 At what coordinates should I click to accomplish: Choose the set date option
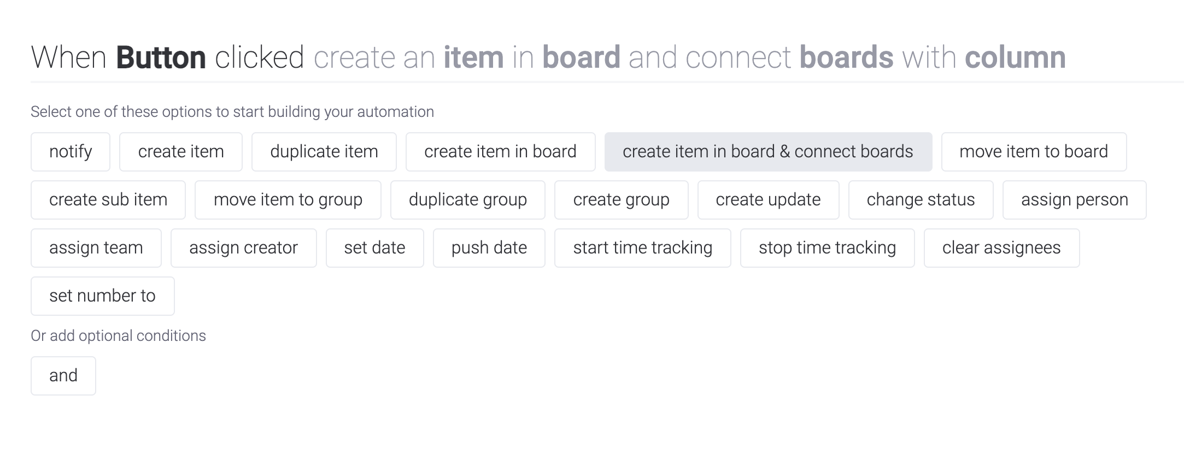click(x=374, y=248)
